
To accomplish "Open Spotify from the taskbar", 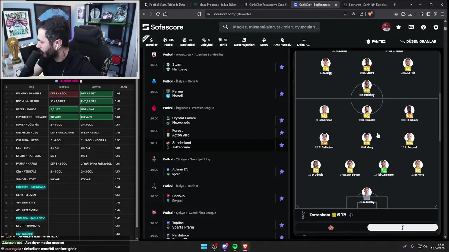I will [x=235, y=246].
